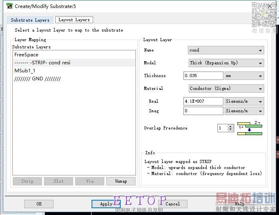Click the Overlap Precedence value field
This screenshot has width=279, height=215.
click(222, 128)
